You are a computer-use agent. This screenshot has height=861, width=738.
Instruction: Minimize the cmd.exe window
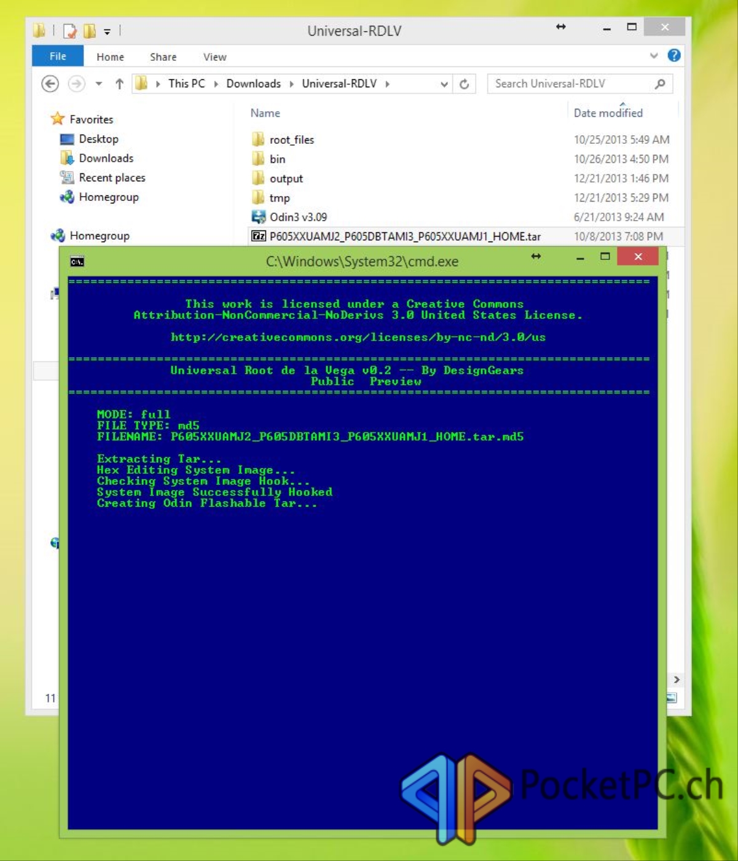coord(580,258)
